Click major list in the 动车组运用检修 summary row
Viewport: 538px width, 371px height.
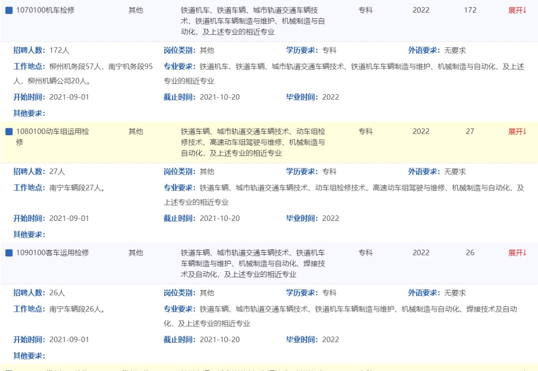(x=253, y=142)
